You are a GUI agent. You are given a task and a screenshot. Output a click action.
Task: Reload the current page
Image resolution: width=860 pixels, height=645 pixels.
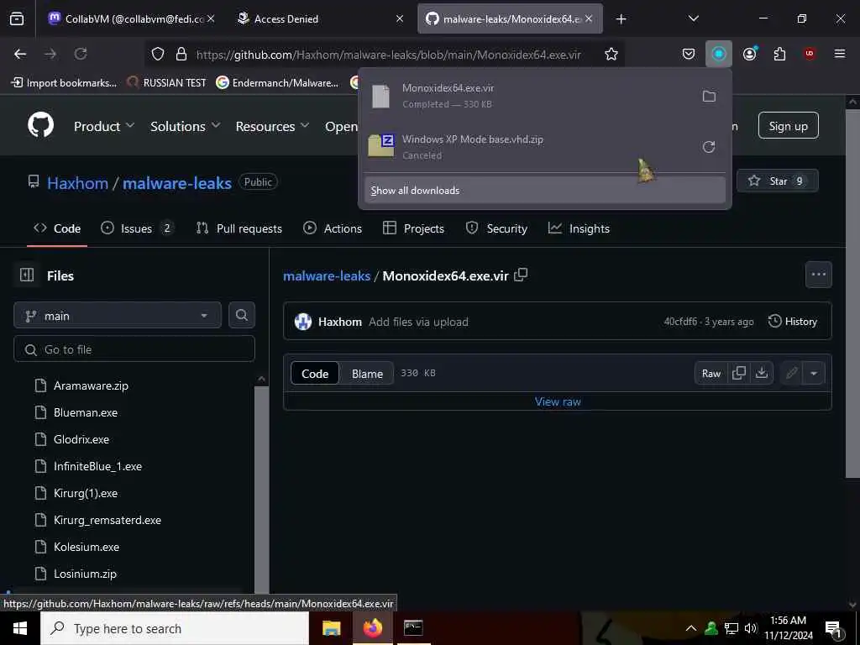[81, 54]
